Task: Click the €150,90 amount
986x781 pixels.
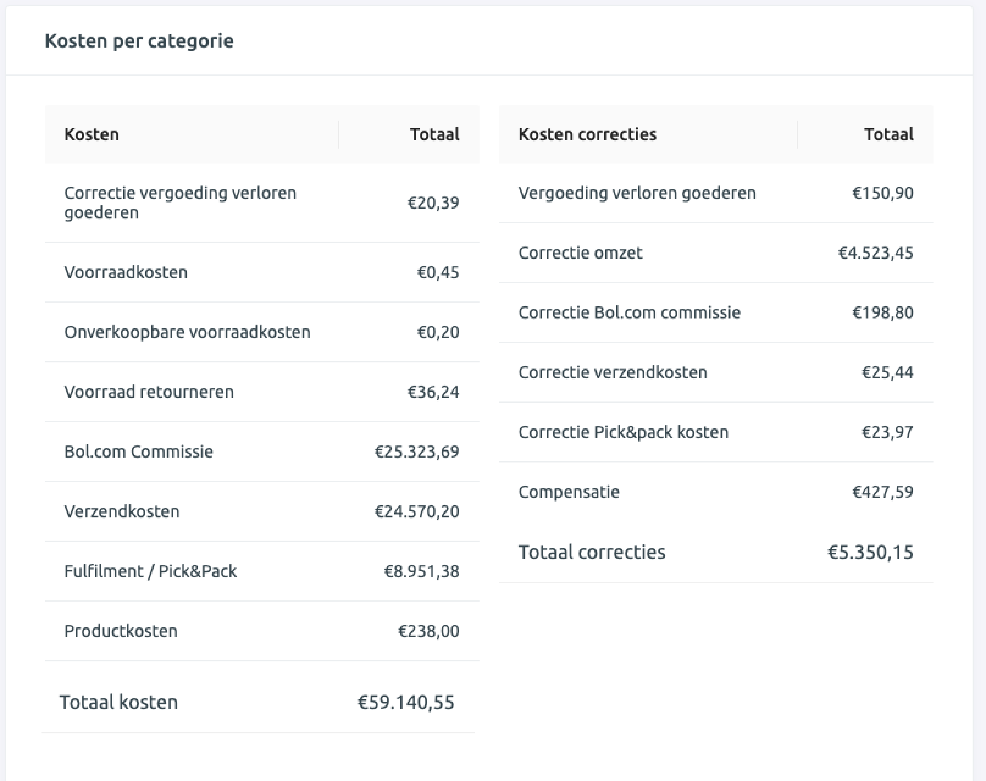Action: [x=883, y=193]
